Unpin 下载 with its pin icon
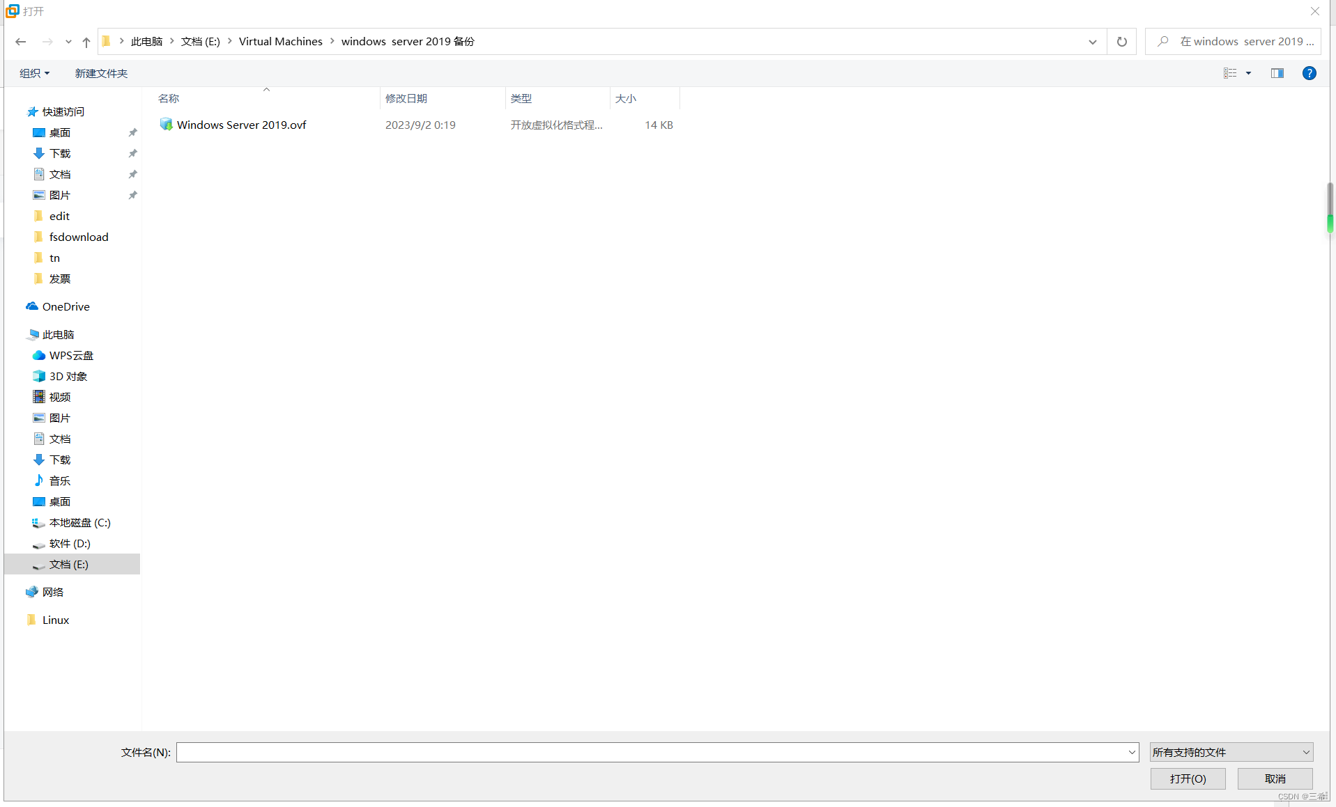 coord(132,153)
